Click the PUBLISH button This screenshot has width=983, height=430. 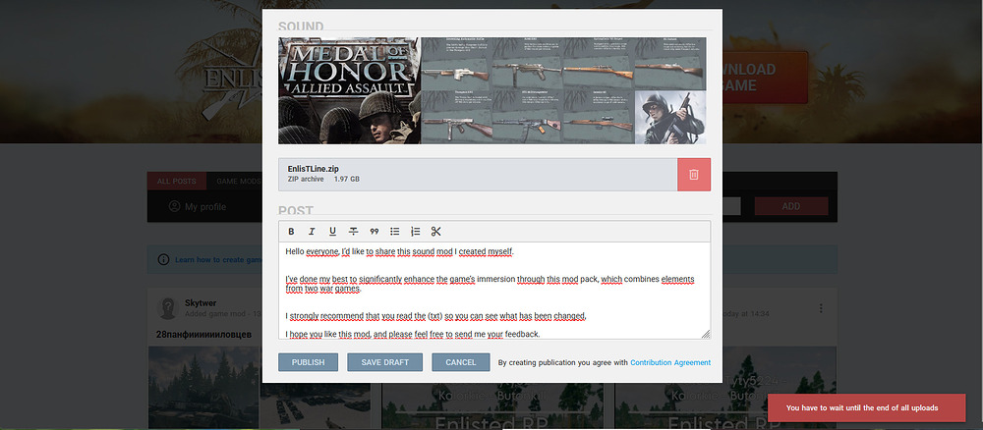308,362
